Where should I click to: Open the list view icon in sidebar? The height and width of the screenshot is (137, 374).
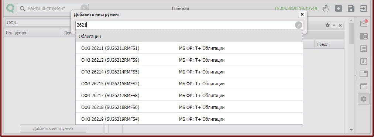pyautogui.click(x=364, y=49)
